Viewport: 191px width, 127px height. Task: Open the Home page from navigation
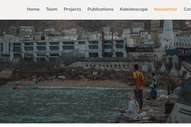click(33, 9)
